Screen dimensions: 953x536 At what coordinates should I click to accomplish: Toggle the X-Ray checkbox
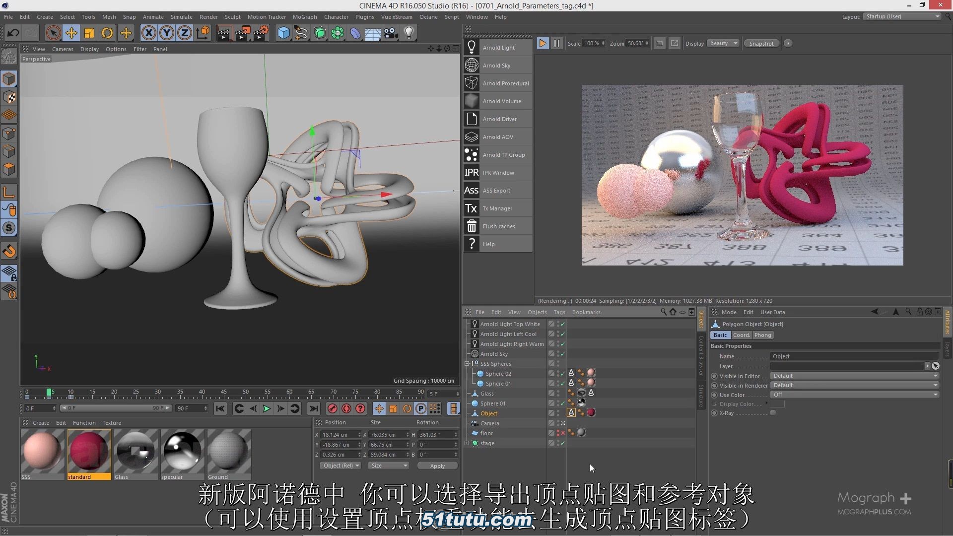click(773, 413)
